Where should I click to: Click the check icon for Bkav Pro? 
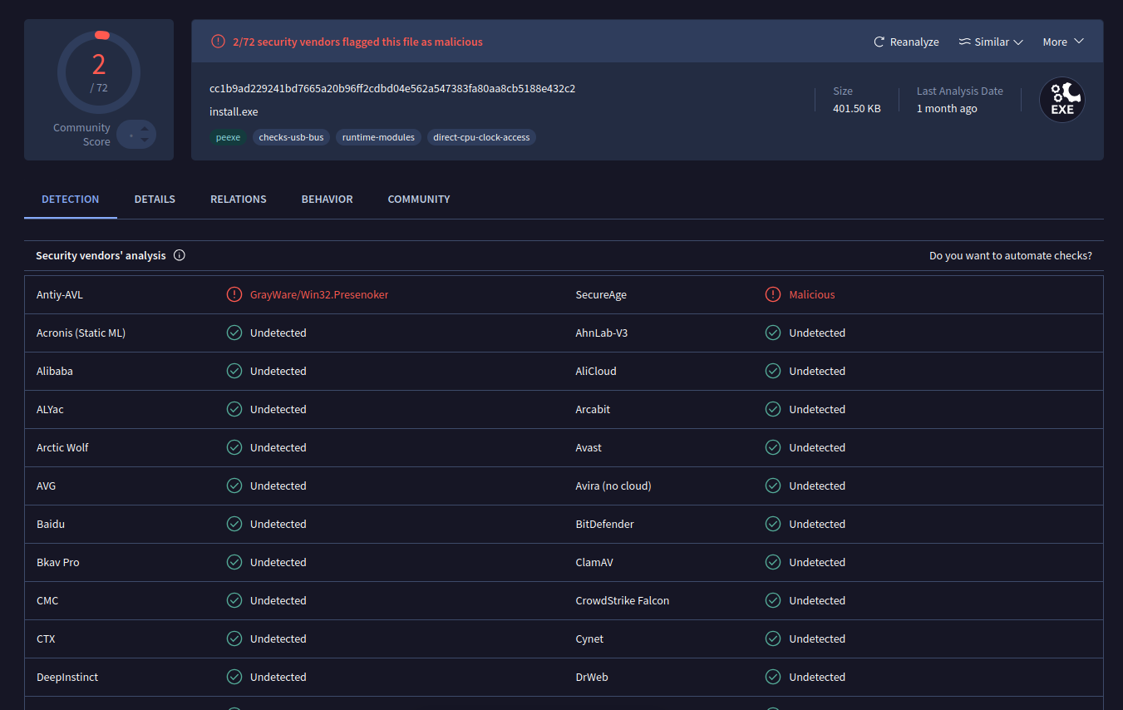click(x=234, y=562)
